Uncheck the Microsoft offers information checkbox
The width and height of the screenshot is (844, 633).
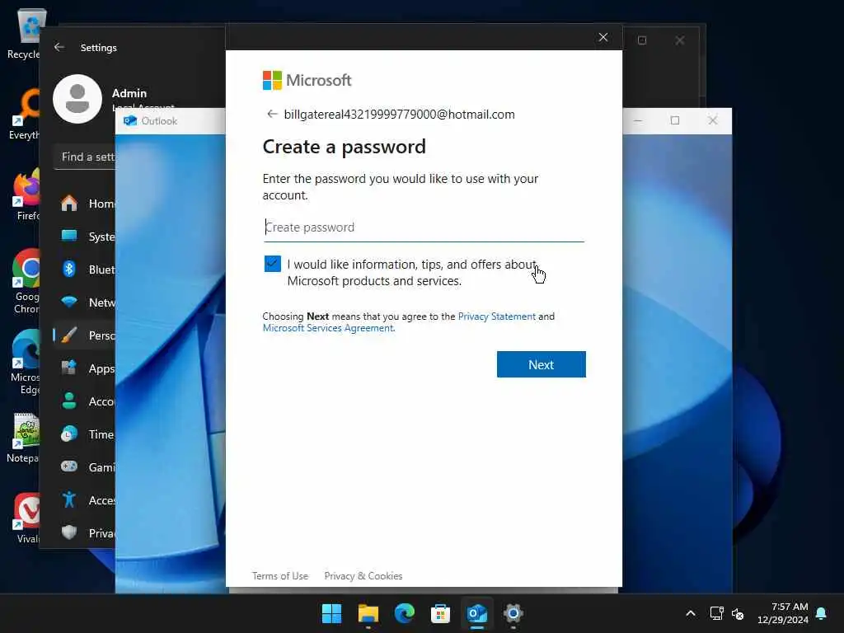click(272, 264)
